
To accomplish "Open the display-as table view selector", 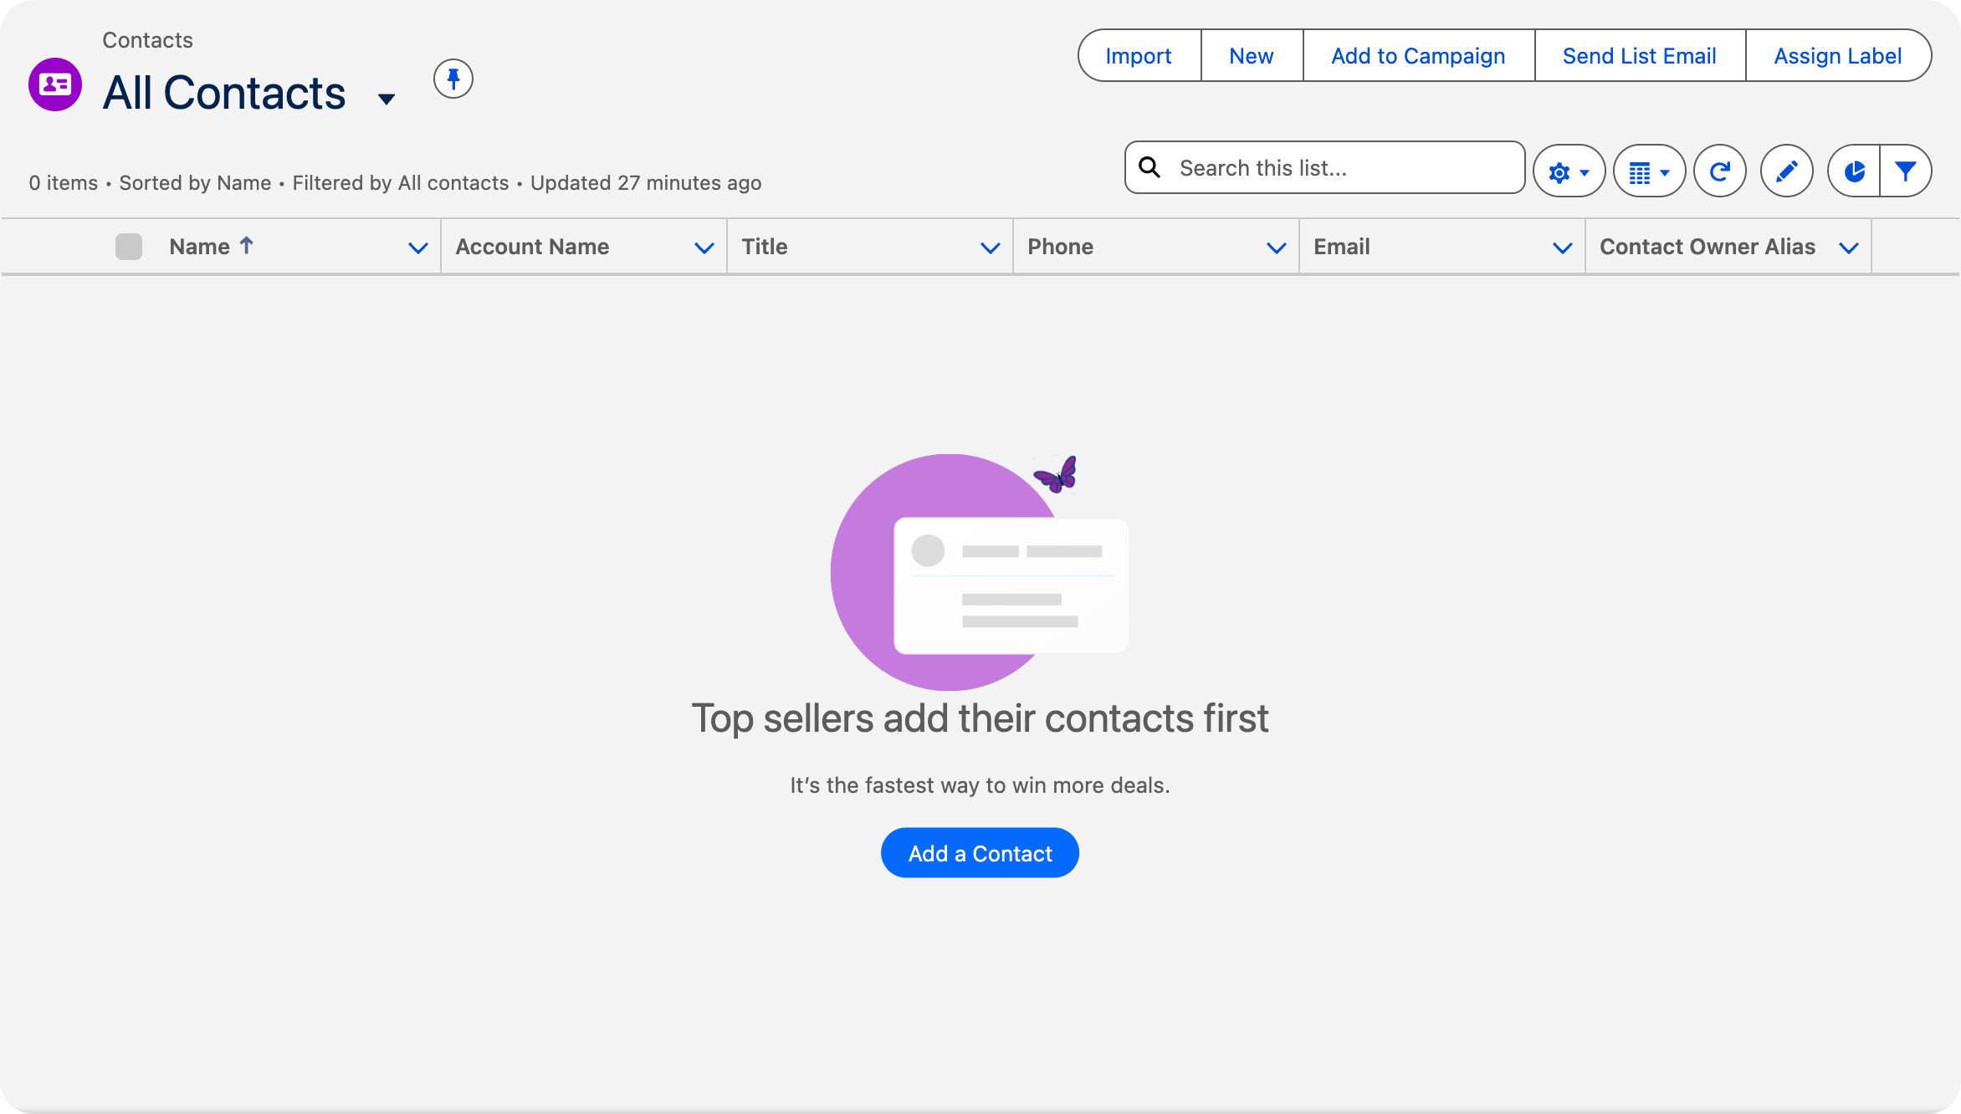I will pyautogui.click(x=1649, y=171).
